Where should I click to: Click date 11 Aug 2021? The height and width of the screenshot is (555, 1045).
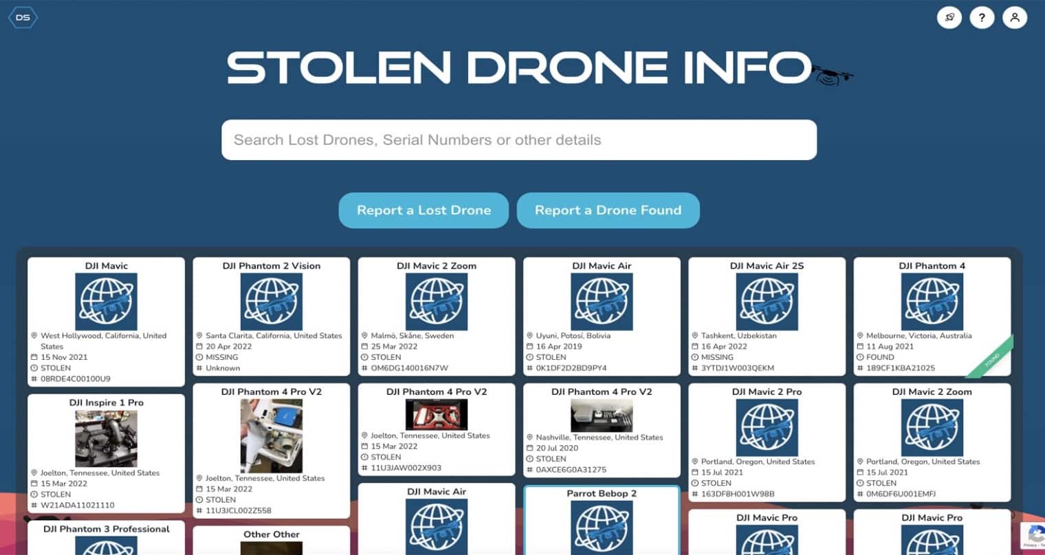[x=890, y=347]
